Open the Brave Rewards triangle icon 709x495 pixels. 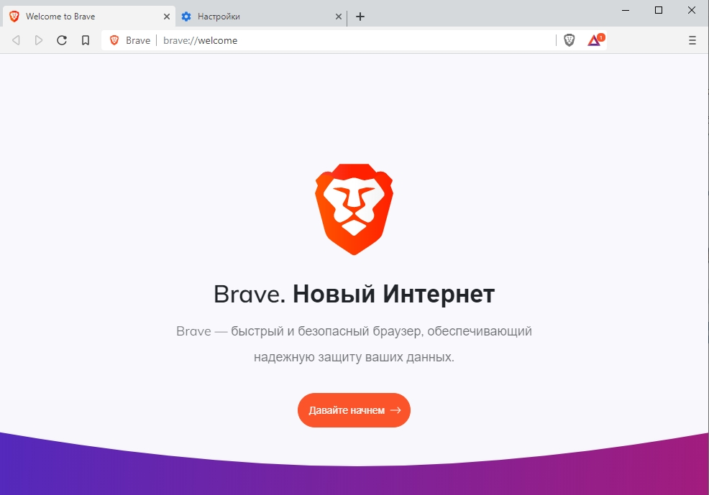595,40
